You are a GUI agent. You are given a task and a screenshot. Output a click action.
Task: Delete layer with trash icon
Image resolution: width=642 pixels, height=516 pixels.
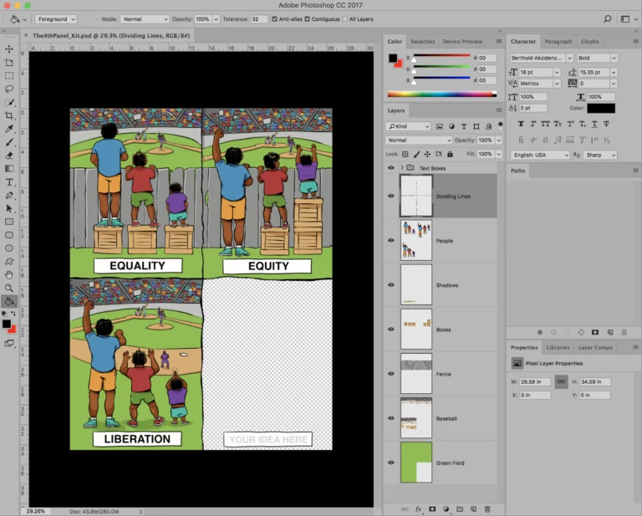tap(487, 509)
